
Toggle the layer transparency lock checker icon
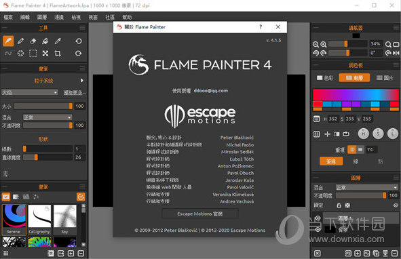point(347,205)
